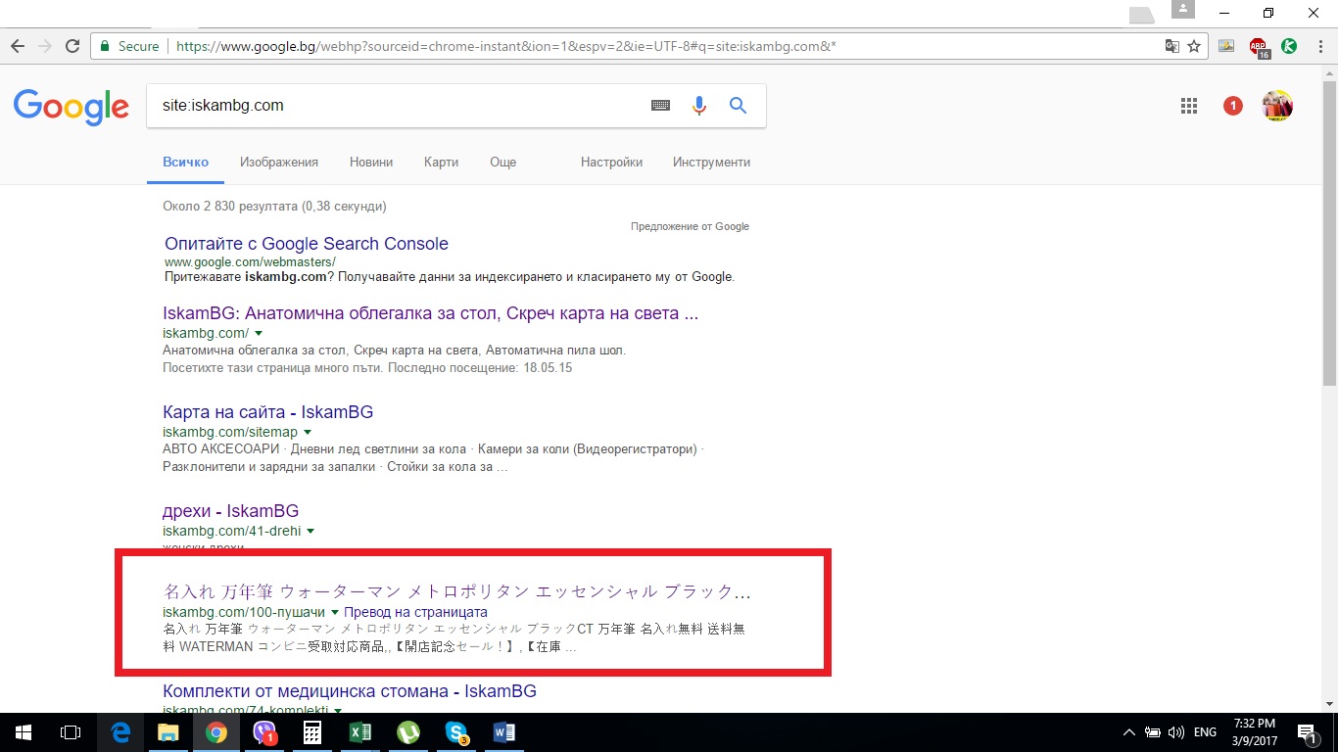Open the Настройки search settings menu
The height and width of the screenshot is (752, 1338).
(611, 163)
